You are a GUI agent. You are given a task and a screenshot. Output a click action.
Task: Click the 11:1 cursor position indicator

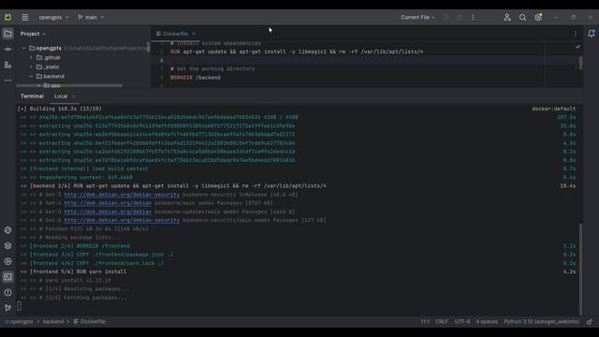[425, 322]
